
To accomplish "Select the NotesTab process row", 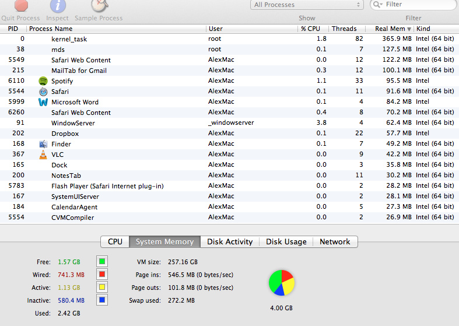I will (230, 176).
